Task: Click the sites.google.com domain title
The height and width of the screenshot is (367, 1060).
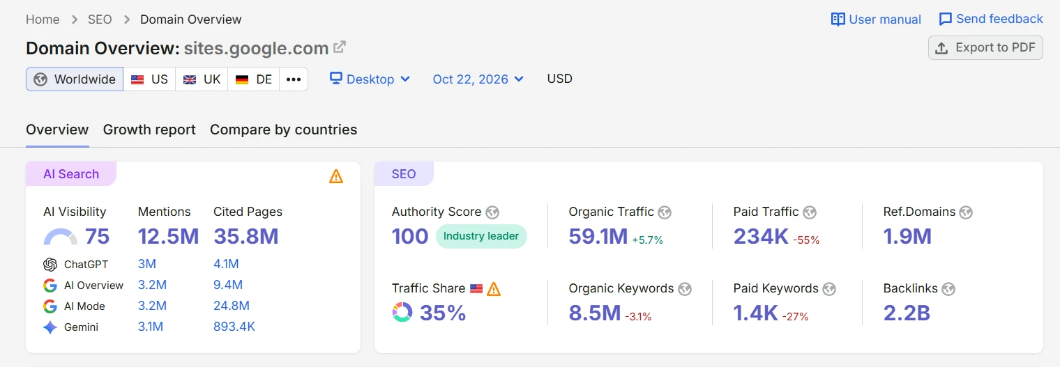Action: (x=257, y=48)
